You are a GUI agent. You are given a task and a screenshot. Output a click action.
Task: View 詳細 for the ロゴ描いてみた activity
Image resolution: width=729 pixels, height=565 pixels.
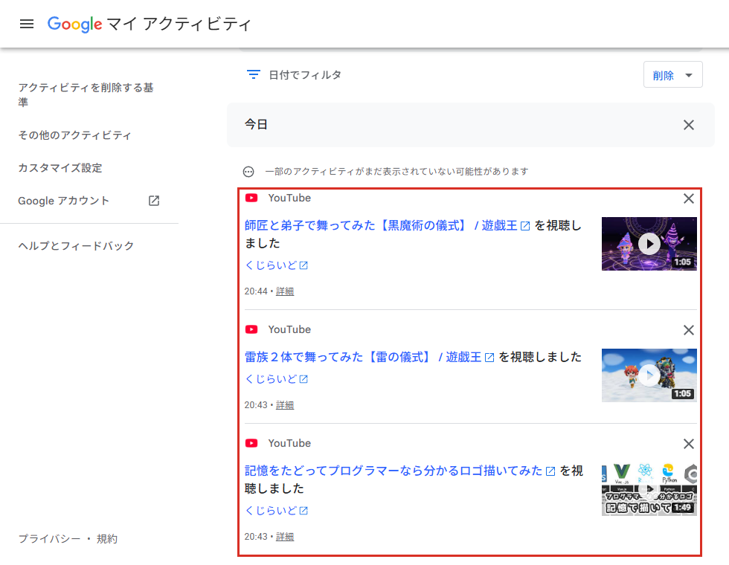click(x=284, y=537)
